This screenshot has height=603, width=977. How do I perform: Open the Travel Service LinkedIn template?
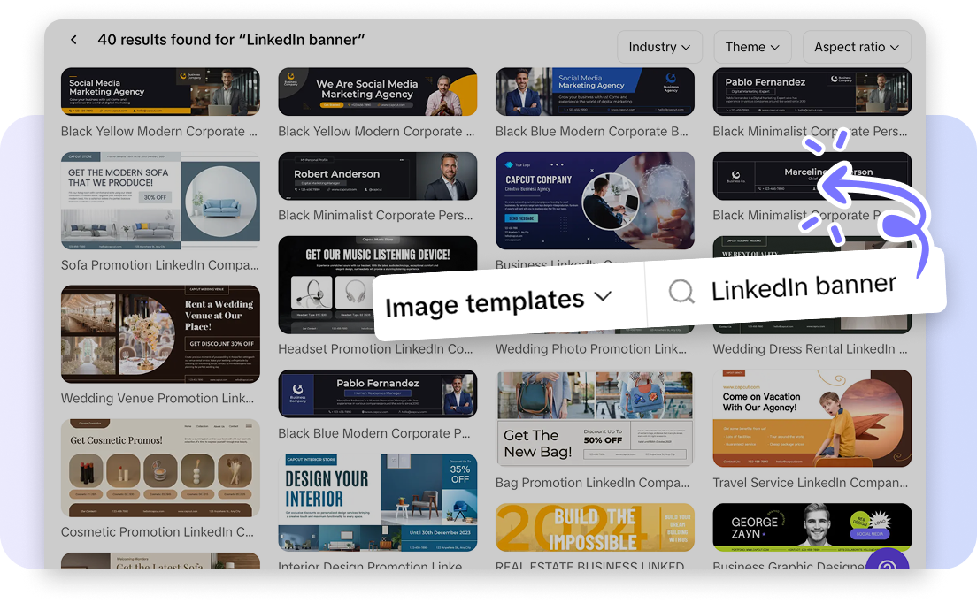[812, 418]
